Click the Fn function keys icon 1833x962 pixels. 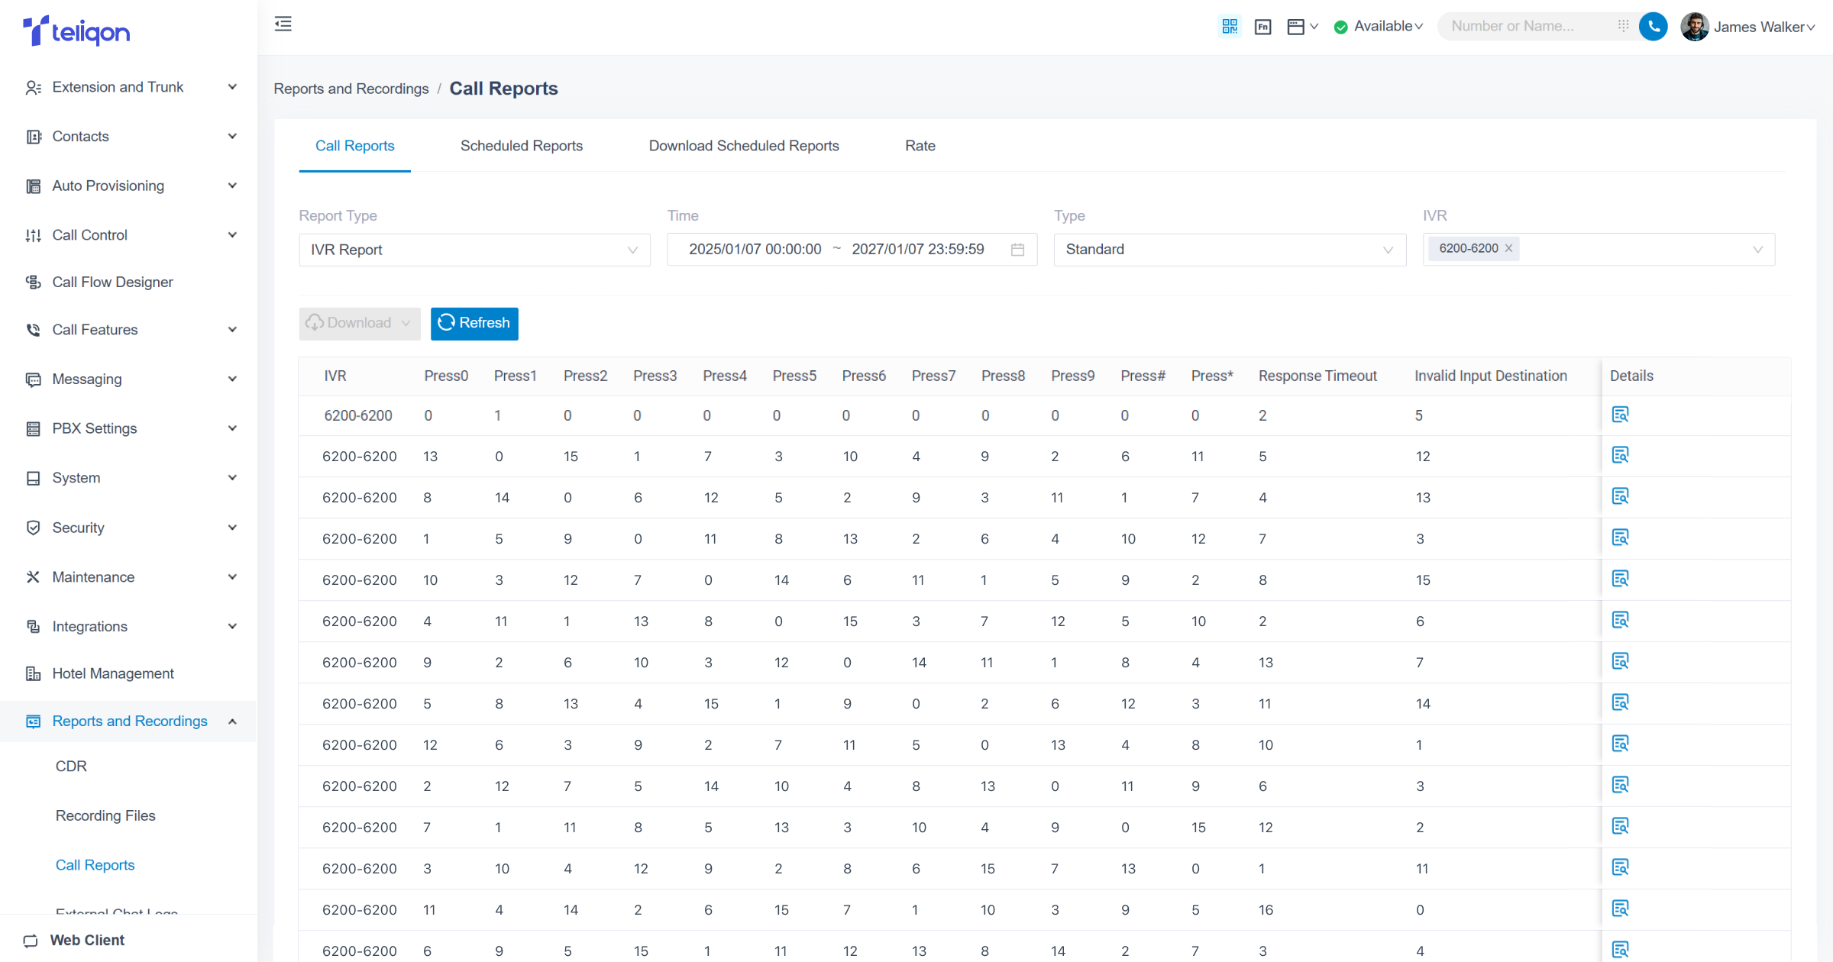coord(1262,27)
